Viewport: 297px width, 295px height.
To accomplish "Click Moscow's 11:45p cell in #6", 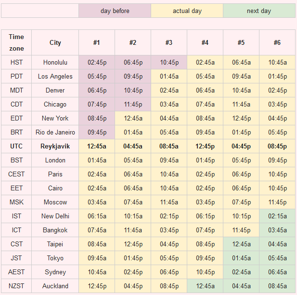I will click(277, 202).
